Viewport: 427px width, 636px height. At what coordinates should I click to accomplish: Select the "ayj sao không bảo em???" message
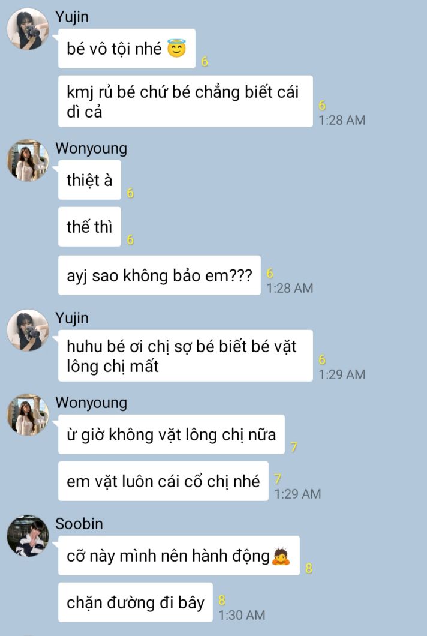coord(160,275)
